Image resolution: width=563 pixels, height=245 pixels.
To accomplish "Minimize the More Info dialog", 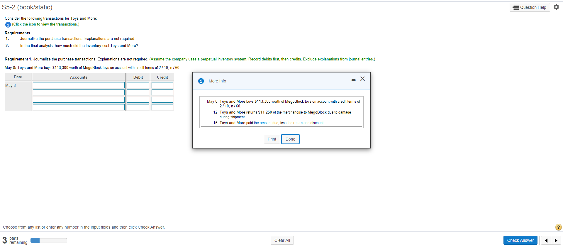I will 353,80.
